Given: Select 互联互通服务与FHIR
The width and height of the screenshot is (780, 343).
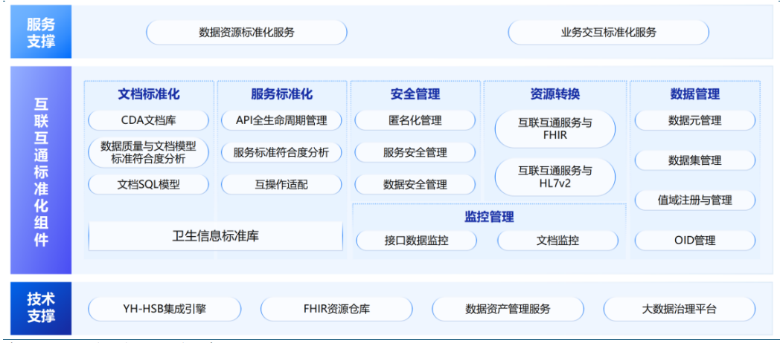Looking at the screenshot, I should point(554,129).
